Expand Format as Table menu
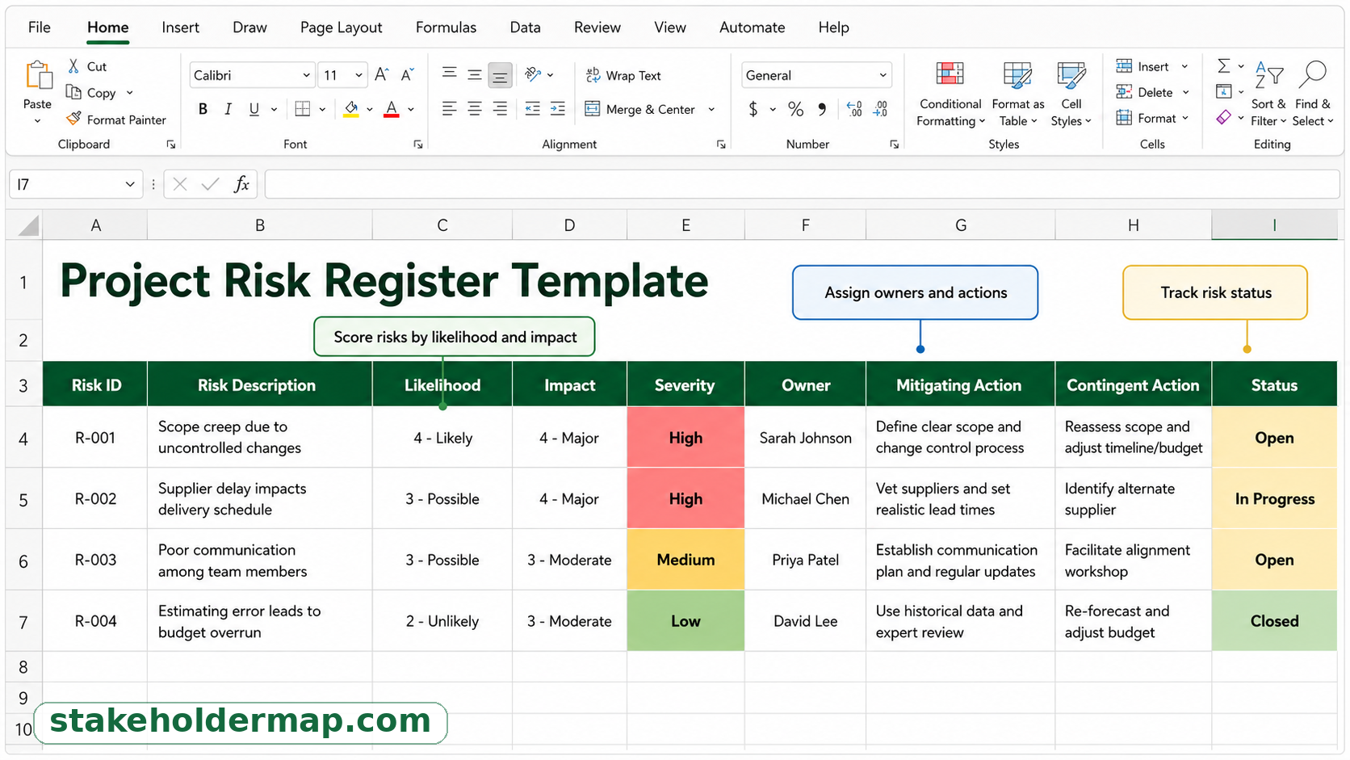Screen dimensions: 1350x760 pyautogui.click(x=1017, y=94)
